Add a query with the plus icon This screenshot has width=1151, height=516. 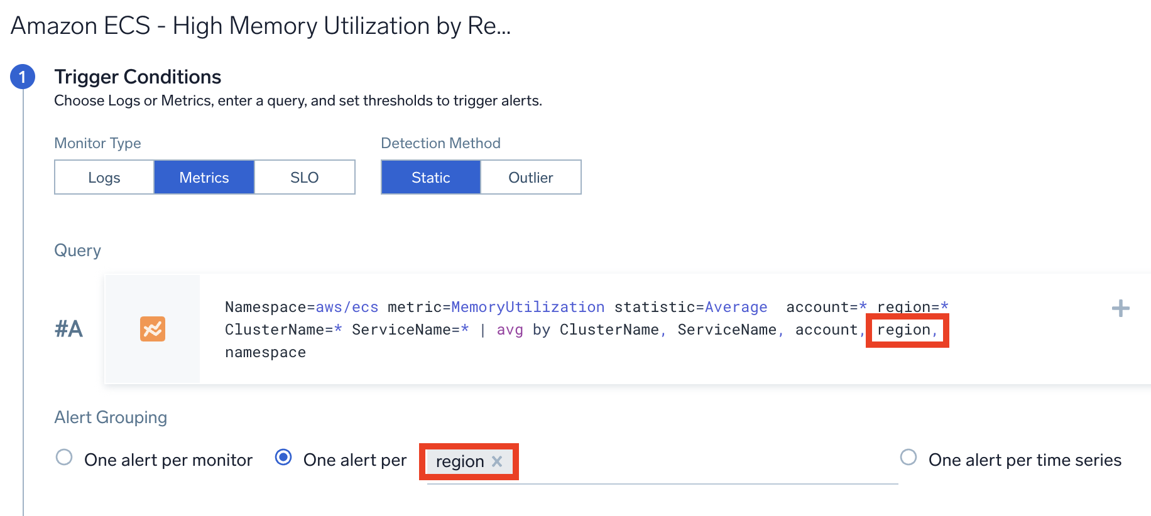click(x=1120, y=308)
